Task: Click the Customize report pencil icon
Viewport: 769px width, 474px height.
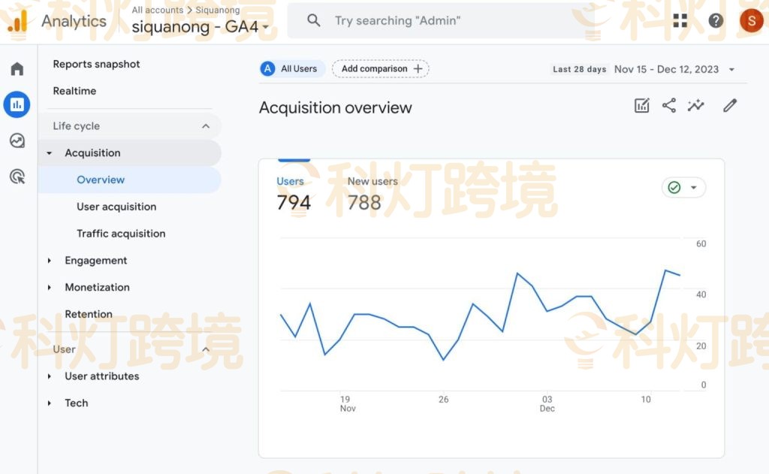Action: 730,106
